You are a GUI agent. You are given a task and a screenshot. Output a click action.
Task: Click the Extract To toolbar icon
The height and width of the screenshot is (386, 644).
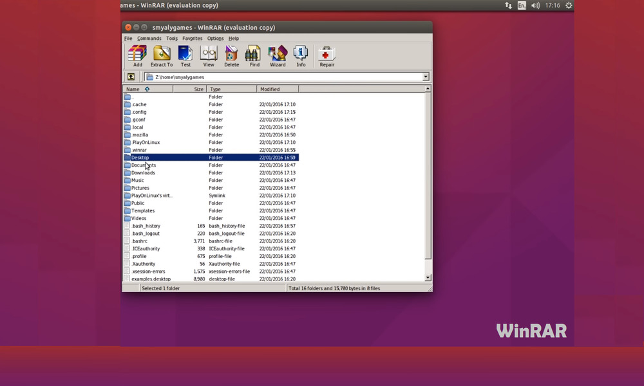tap(162, 56)
